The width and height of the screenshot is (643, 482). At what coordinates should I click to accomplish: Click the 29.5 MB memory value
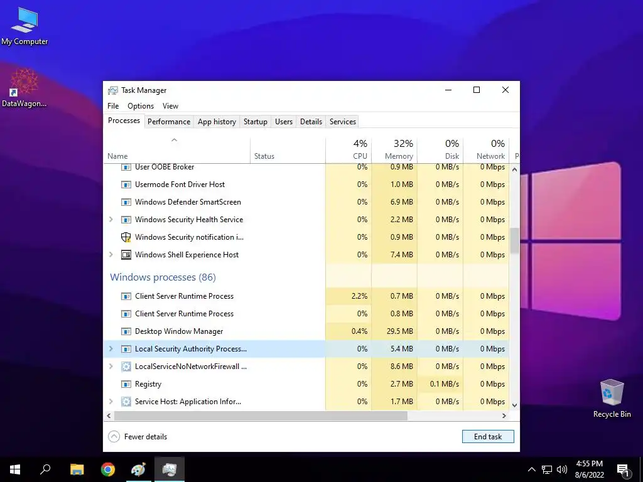coord(400,331)
